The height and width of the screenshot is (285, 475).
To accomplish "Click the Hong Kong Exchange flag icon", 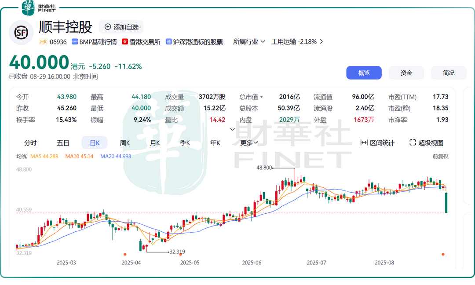I will pos(125,41).
